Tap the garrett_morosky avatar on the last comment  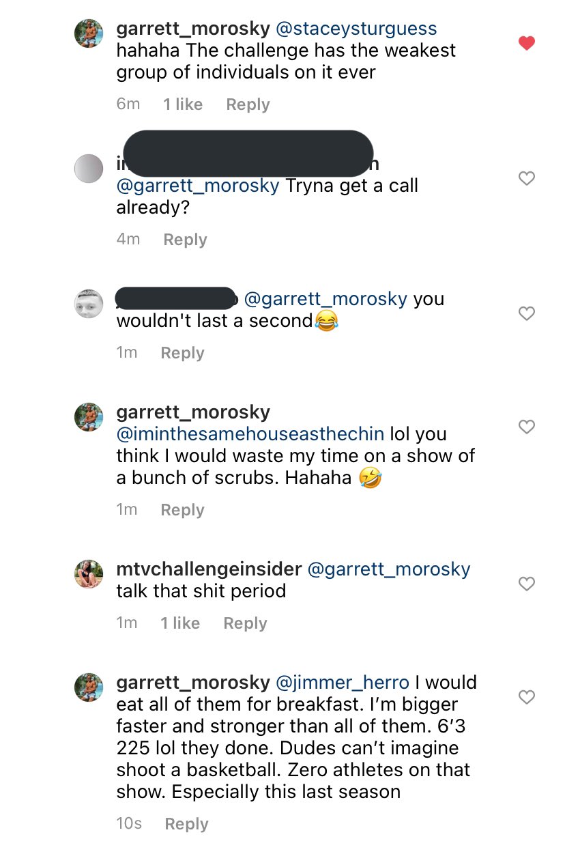tap(89, 687)
